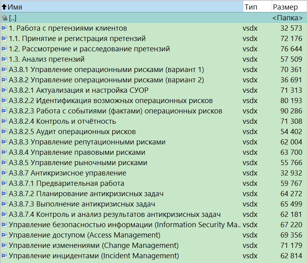The image size is (307, 263).
Task: Click the file icon beside '1.3. Анализ претензий'
Action: click(x=4, y=59)
